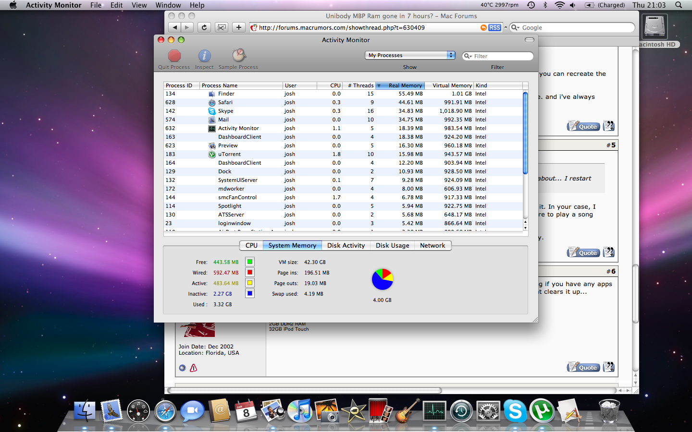This screenshot has height=432, width=692.
Task: Switch to the CPU tab
Action: click(251, 245)
